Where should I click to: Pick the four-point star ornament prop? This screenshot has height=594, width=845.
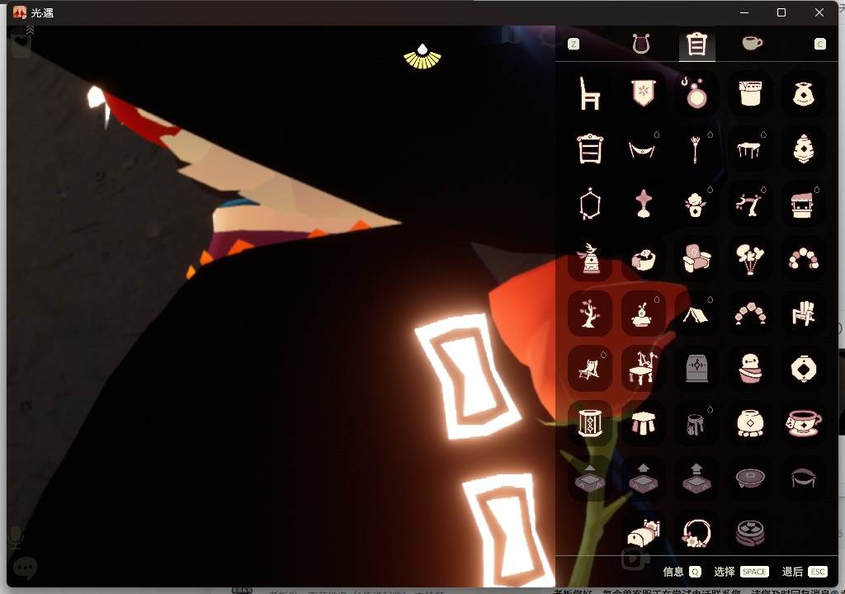tap(643, 204)
